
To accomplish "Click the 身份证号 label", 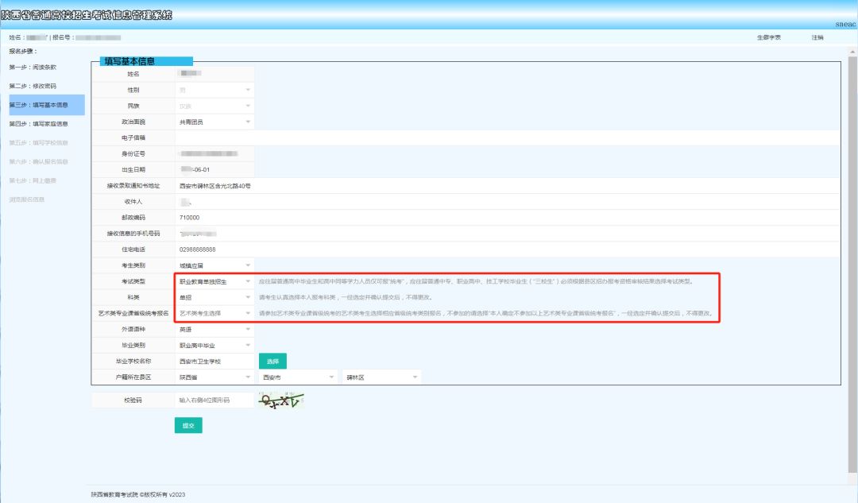I will click(133, 154).
